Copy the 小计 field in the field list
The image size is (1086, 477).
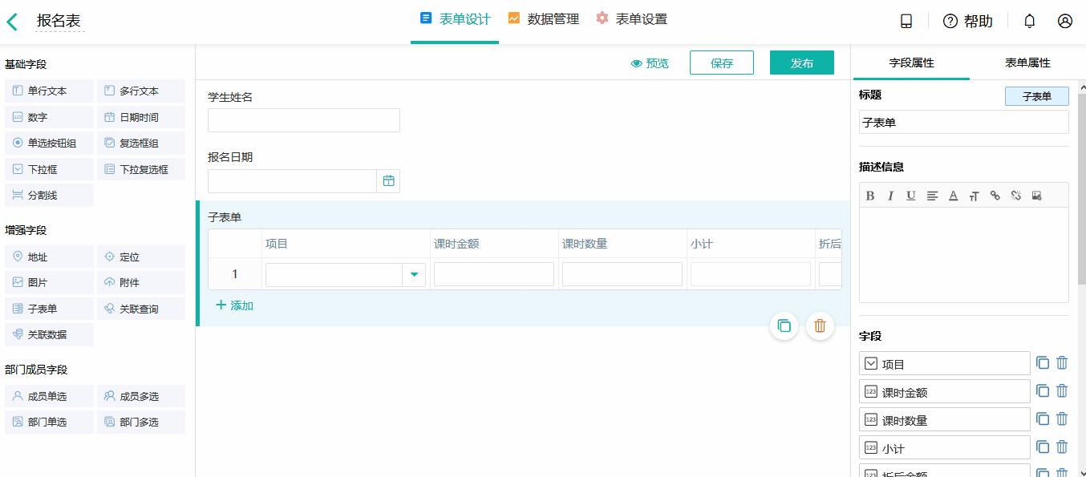(x=1042, y=447)
